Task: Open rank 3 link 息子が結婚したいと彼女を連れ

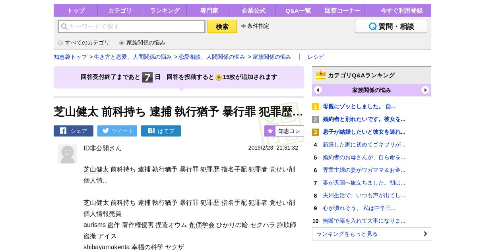Action: click(364, 132)
